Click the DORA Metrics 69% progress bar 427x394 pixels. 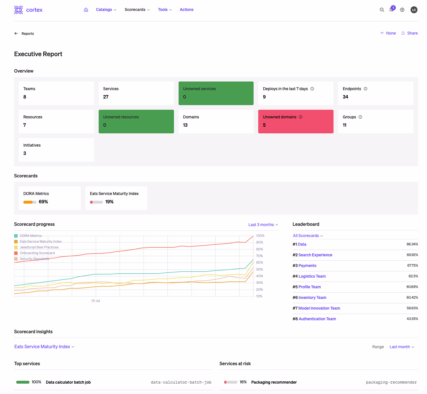pos(30,202)
